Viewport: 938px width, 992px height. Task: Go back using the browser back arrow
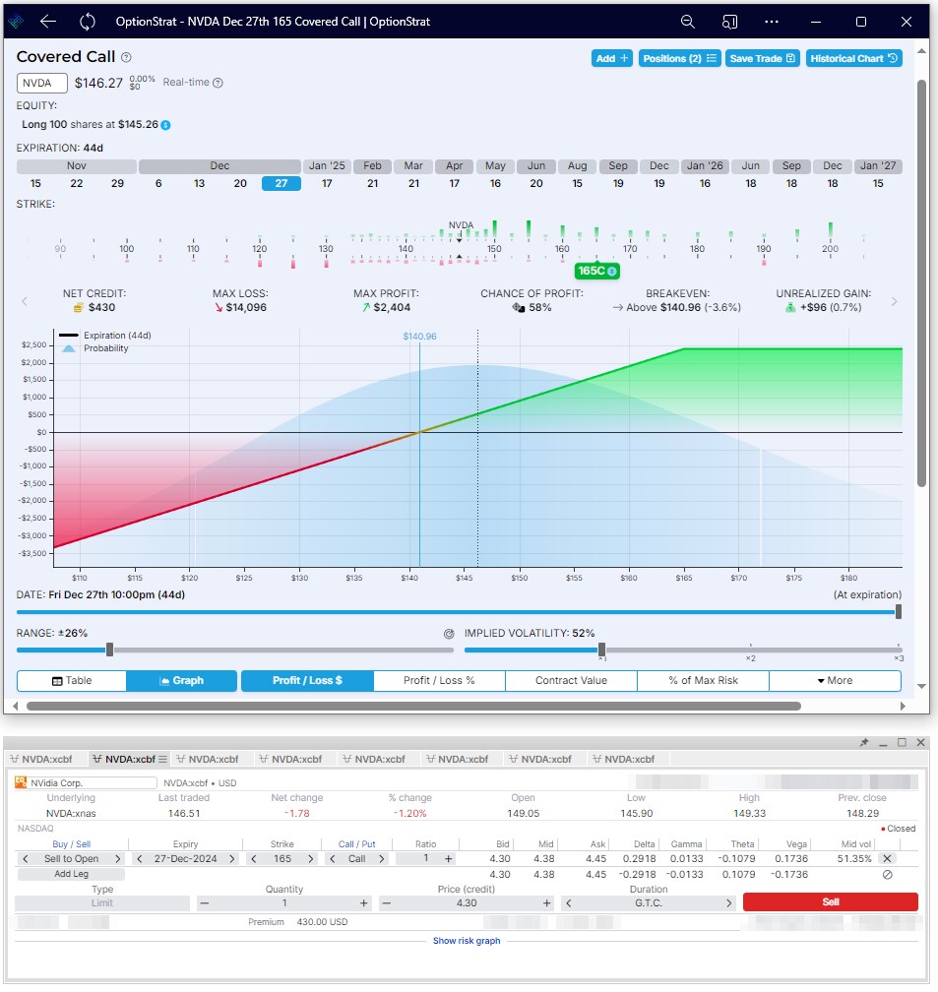[x=48, y=22]
